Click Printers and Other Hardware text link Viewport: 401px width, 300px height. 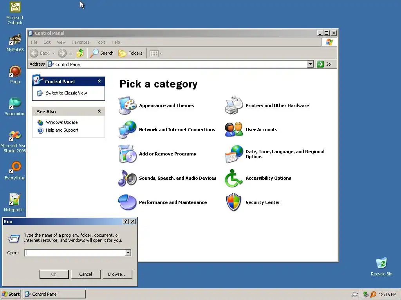click(x=277, y=105)
